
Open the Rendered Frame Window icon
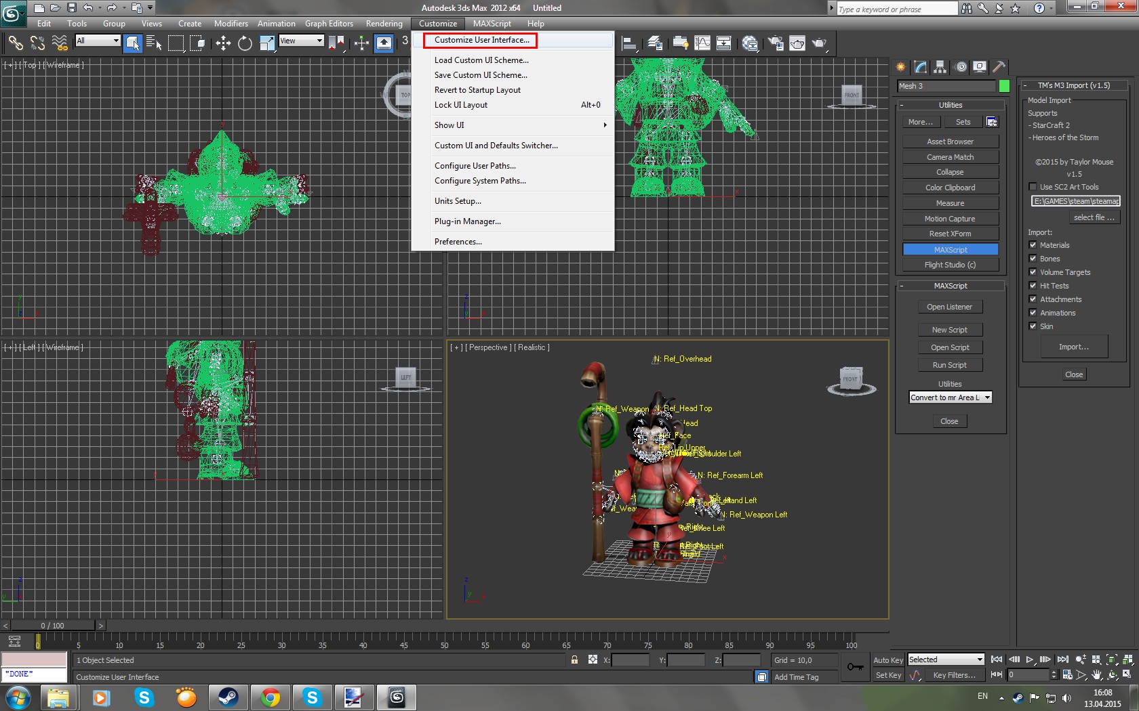pos(797,43)
